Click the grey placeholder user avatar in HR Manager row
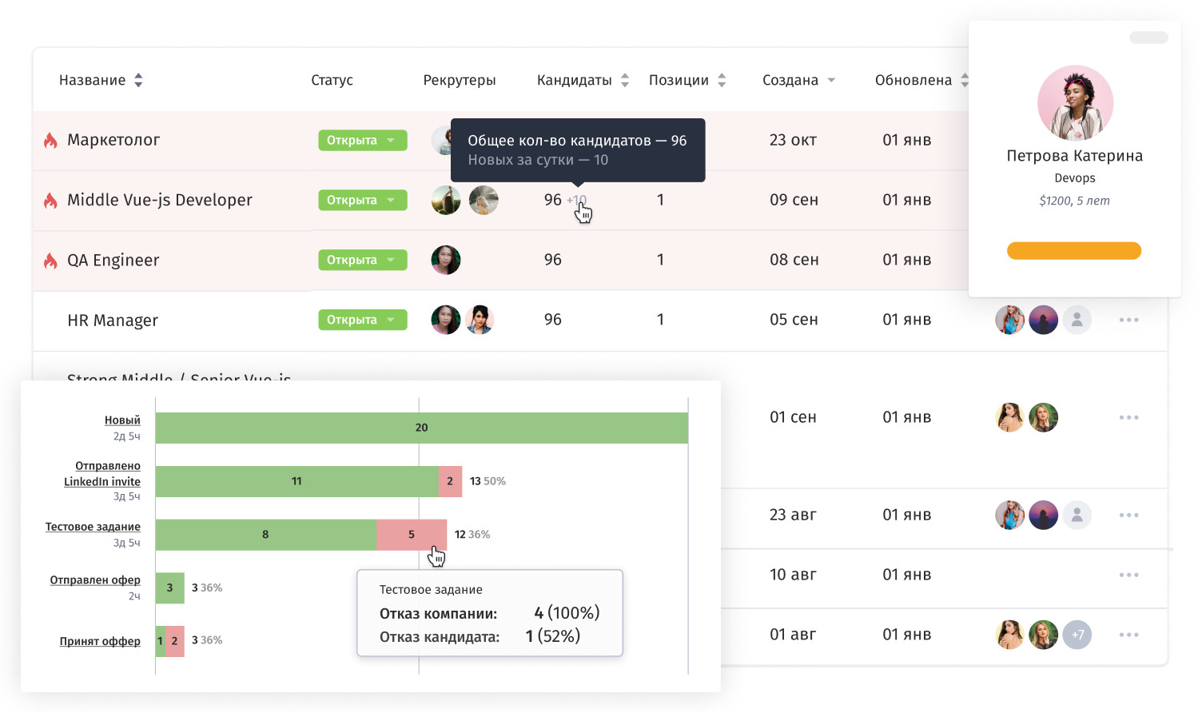Viewport: 1202px width, 713px height. pyautogui.click(x=1077, y=320)
